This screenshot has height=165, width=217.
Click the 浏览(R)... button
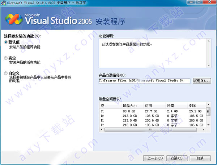click(202, 81)
